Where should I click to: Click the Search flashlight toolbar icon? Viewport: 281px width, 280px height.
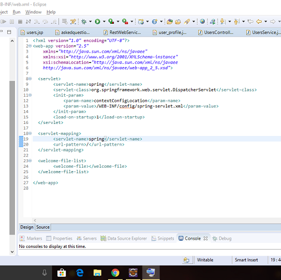pos(187,22)
